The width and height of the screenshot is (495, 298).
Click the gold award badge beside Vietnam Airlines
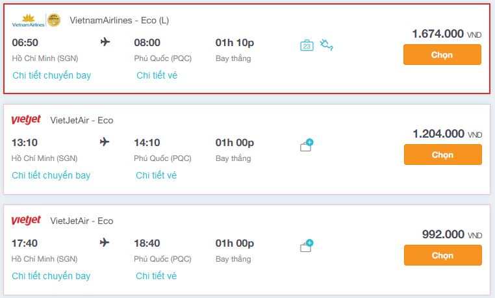54,20
